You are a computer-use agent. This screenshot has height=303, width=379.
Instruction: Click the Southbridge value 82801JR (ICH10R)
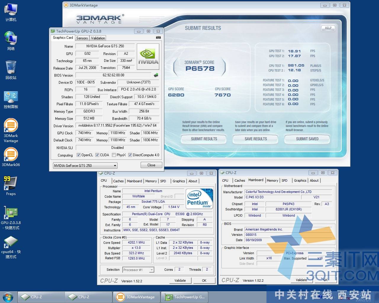288,209
